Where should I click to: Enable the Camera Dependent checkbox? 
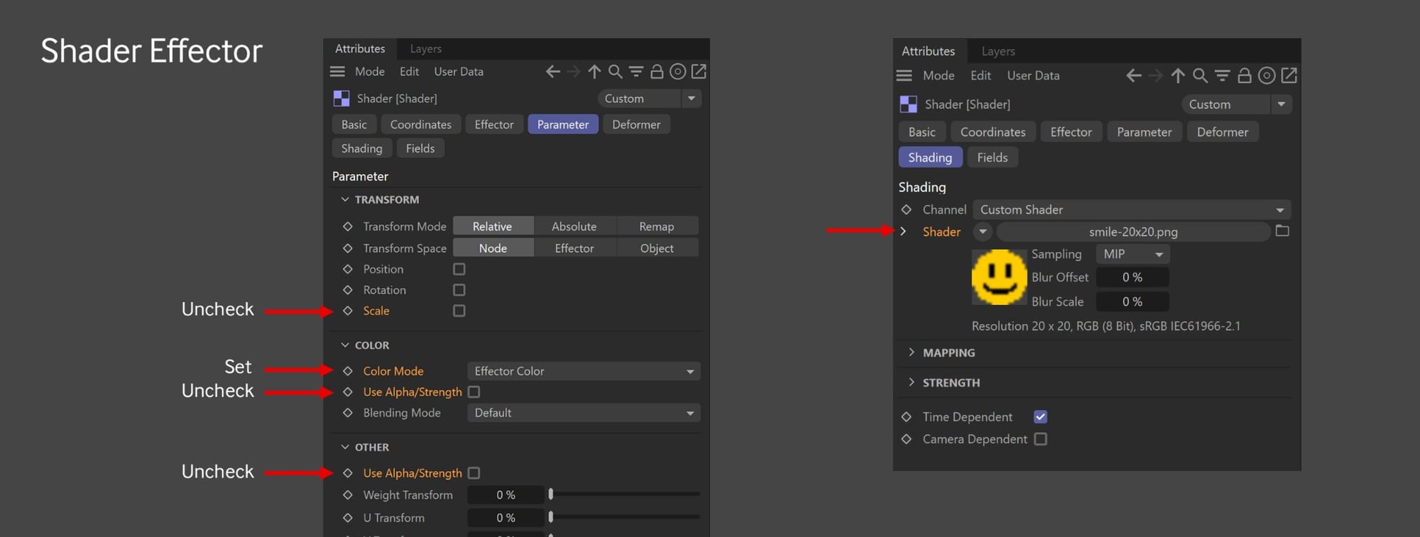(x=1040, y=439)
